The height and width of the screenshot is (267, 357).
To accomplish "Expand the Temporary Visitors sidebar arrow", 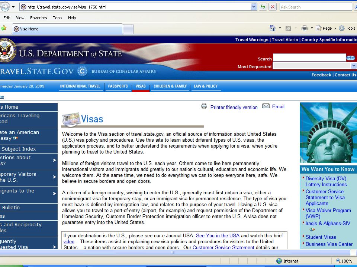I will tap(54, 177).
